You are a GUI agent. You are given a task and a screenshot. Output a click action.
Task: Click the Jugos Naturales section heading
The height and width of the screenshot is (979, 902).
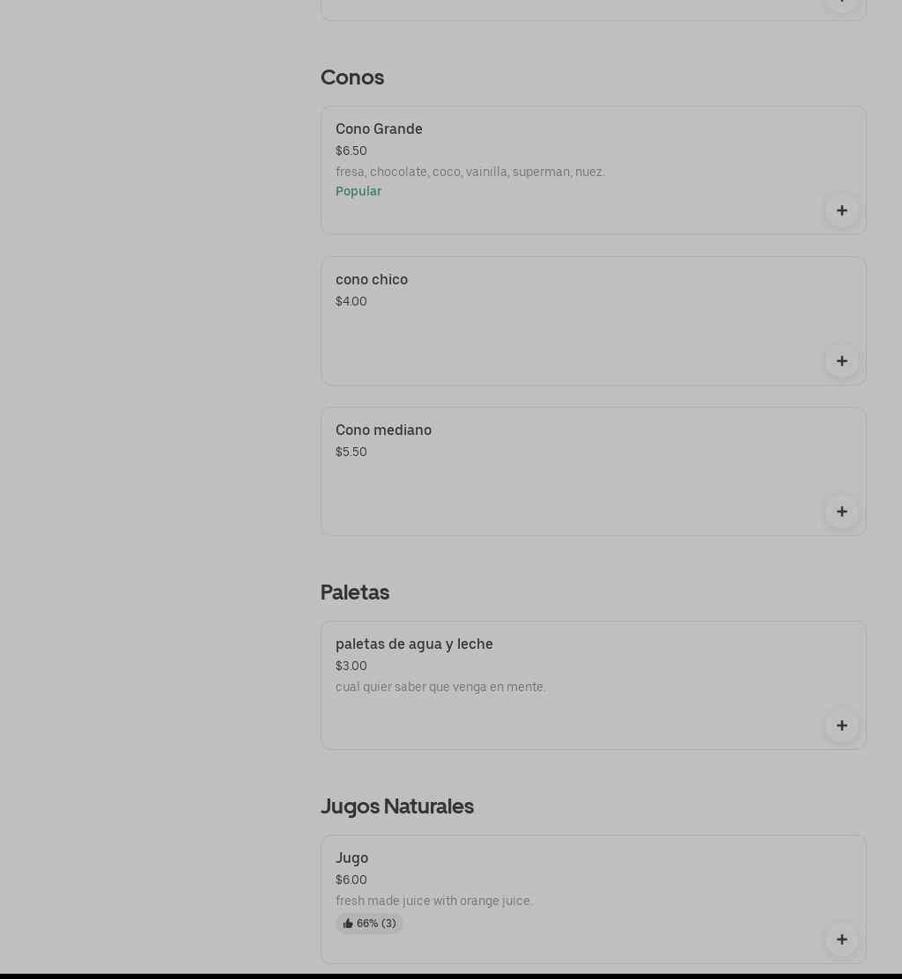click(397, 806)
